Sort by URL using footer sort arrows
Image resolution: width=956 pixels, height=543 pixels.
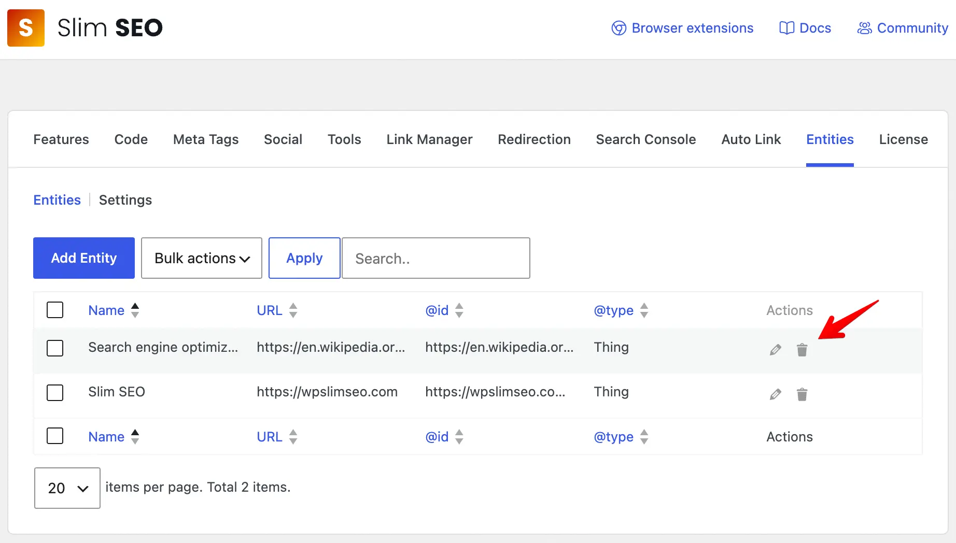293,437
